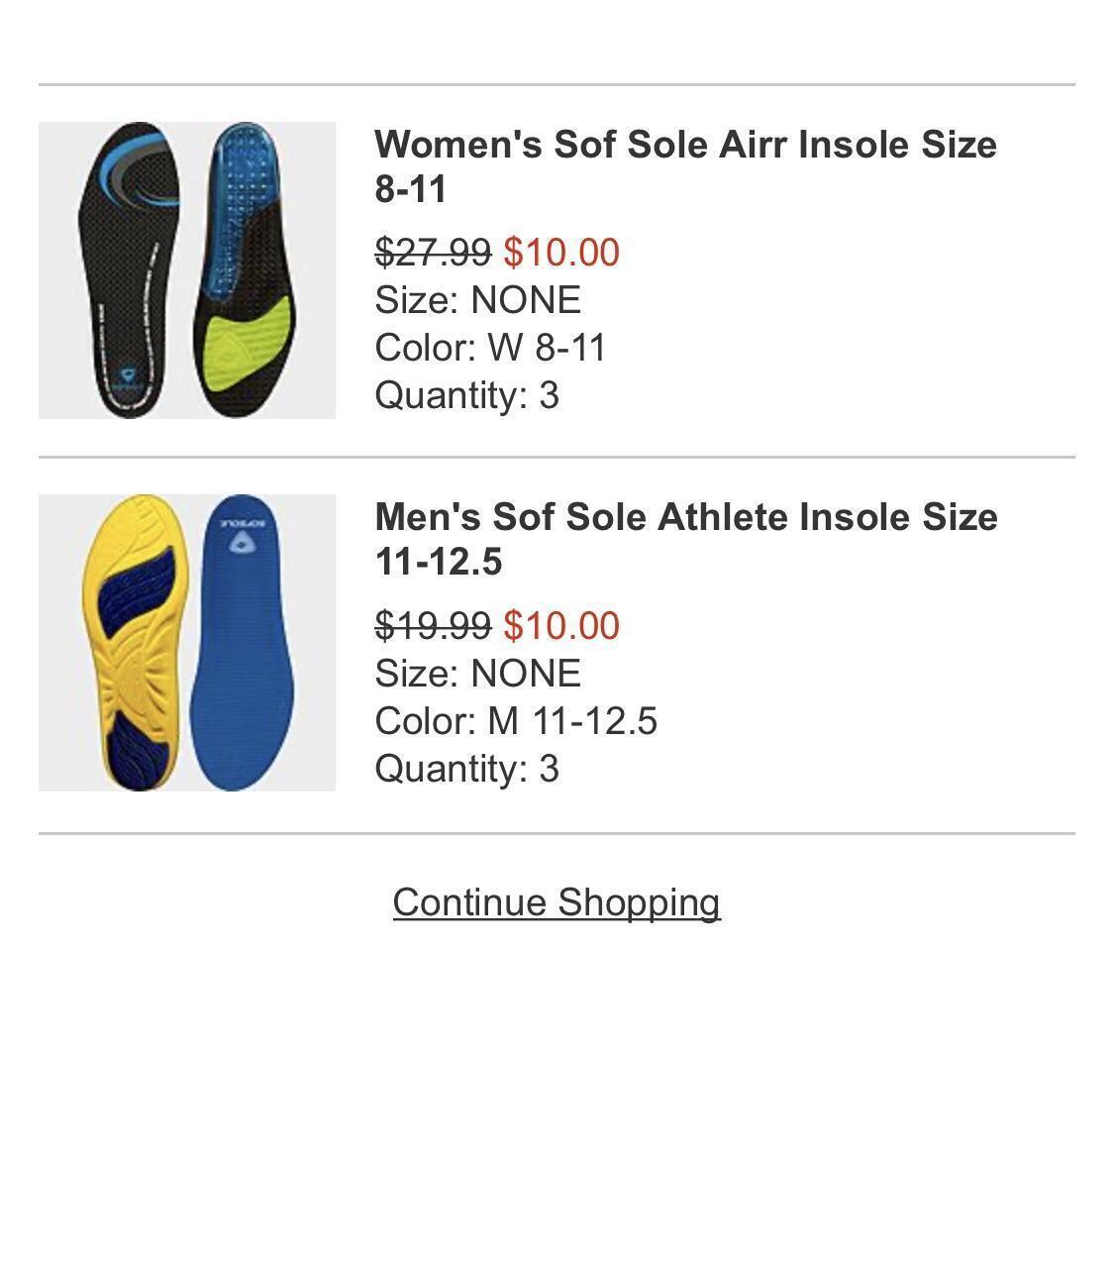Click the red $10.00 price for men's insole
This screenshot has height=1264, width=1114.
[x=561, y=625]
